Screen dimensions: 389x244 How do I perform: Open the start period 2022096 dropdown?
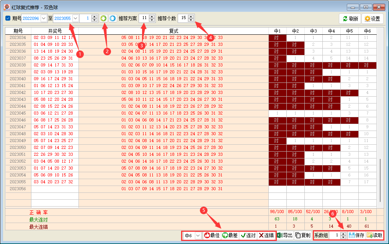(43, 18)
